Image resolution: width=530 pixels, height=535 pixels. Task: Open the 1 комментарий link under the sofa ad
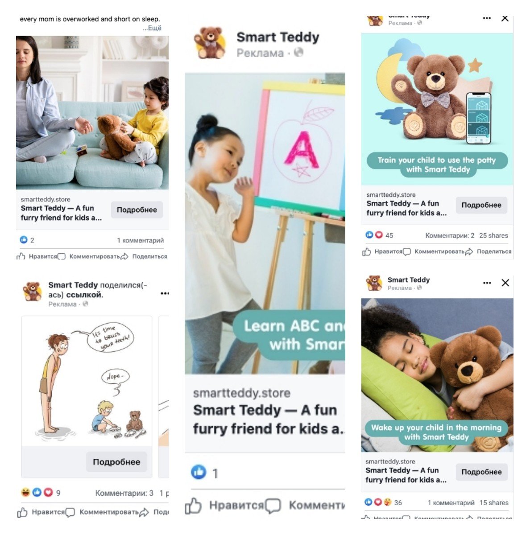(141, 240)
